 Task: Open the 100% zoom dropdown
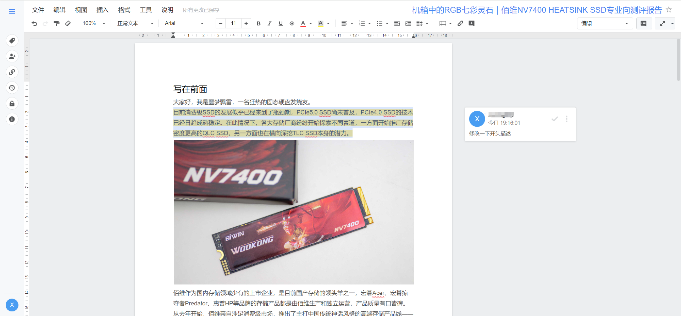(94, 23)
